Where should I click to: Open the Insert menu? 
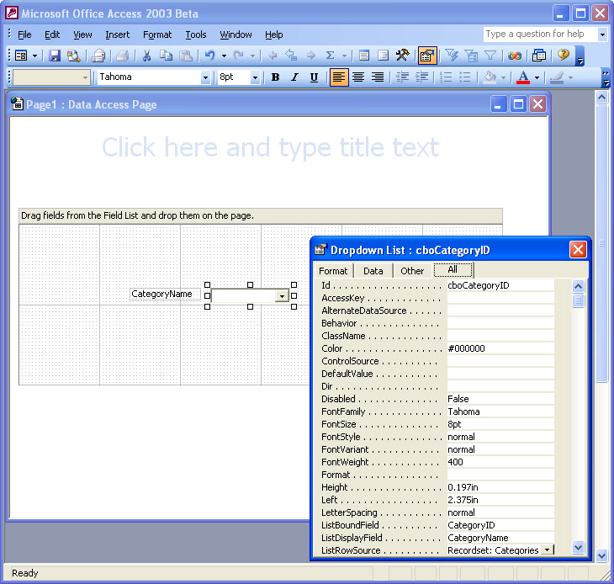pos(118,35)
